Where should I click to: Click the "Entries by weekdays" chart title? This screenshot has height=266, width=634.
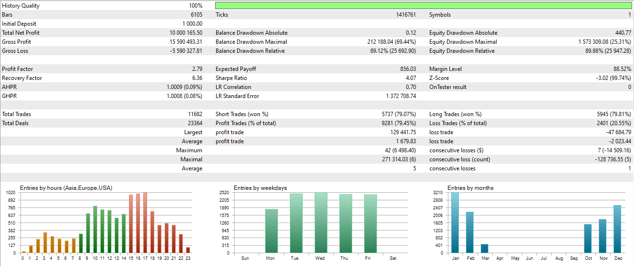point(260,188)
